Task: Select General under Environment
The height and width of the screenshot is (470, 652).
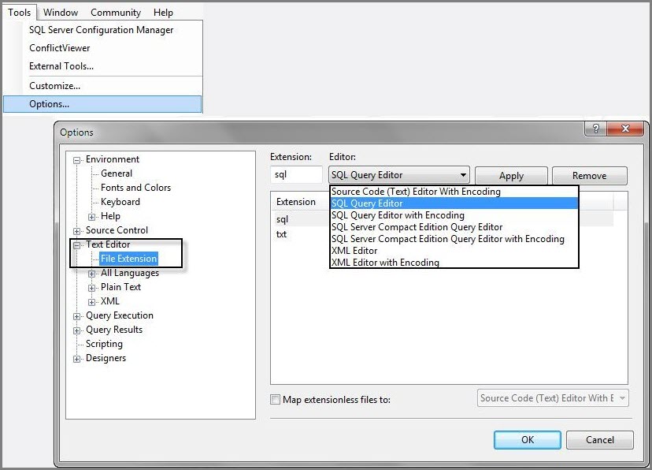Action: click(x=117, y=173)
